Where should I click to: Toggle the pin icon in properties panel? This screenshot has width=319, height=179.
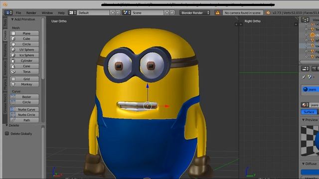[304, 77]
